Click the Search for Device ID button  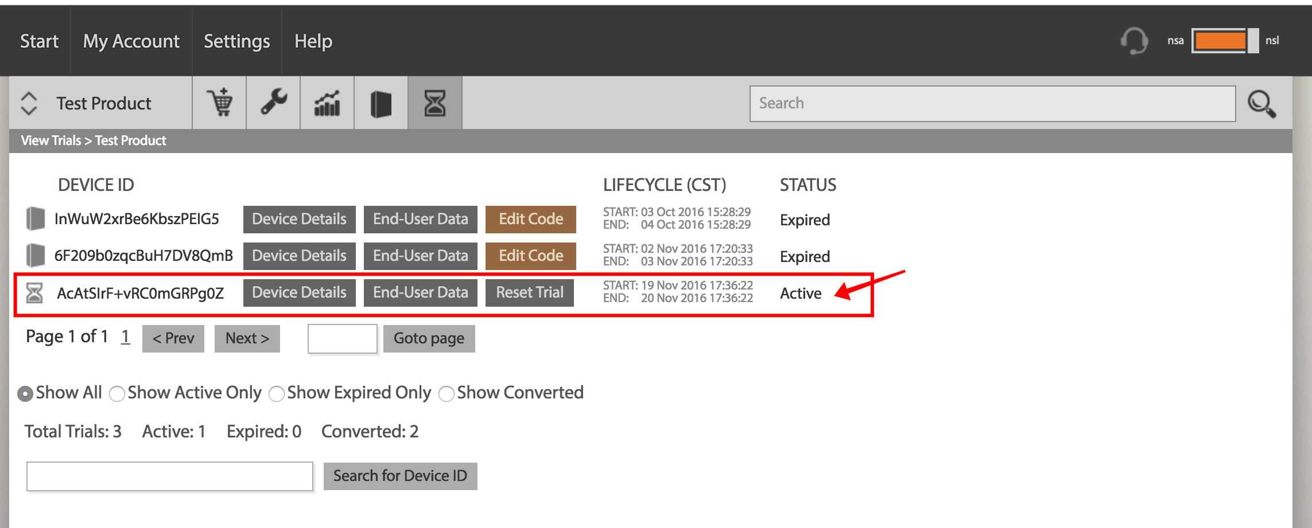[x=401, y=476]
